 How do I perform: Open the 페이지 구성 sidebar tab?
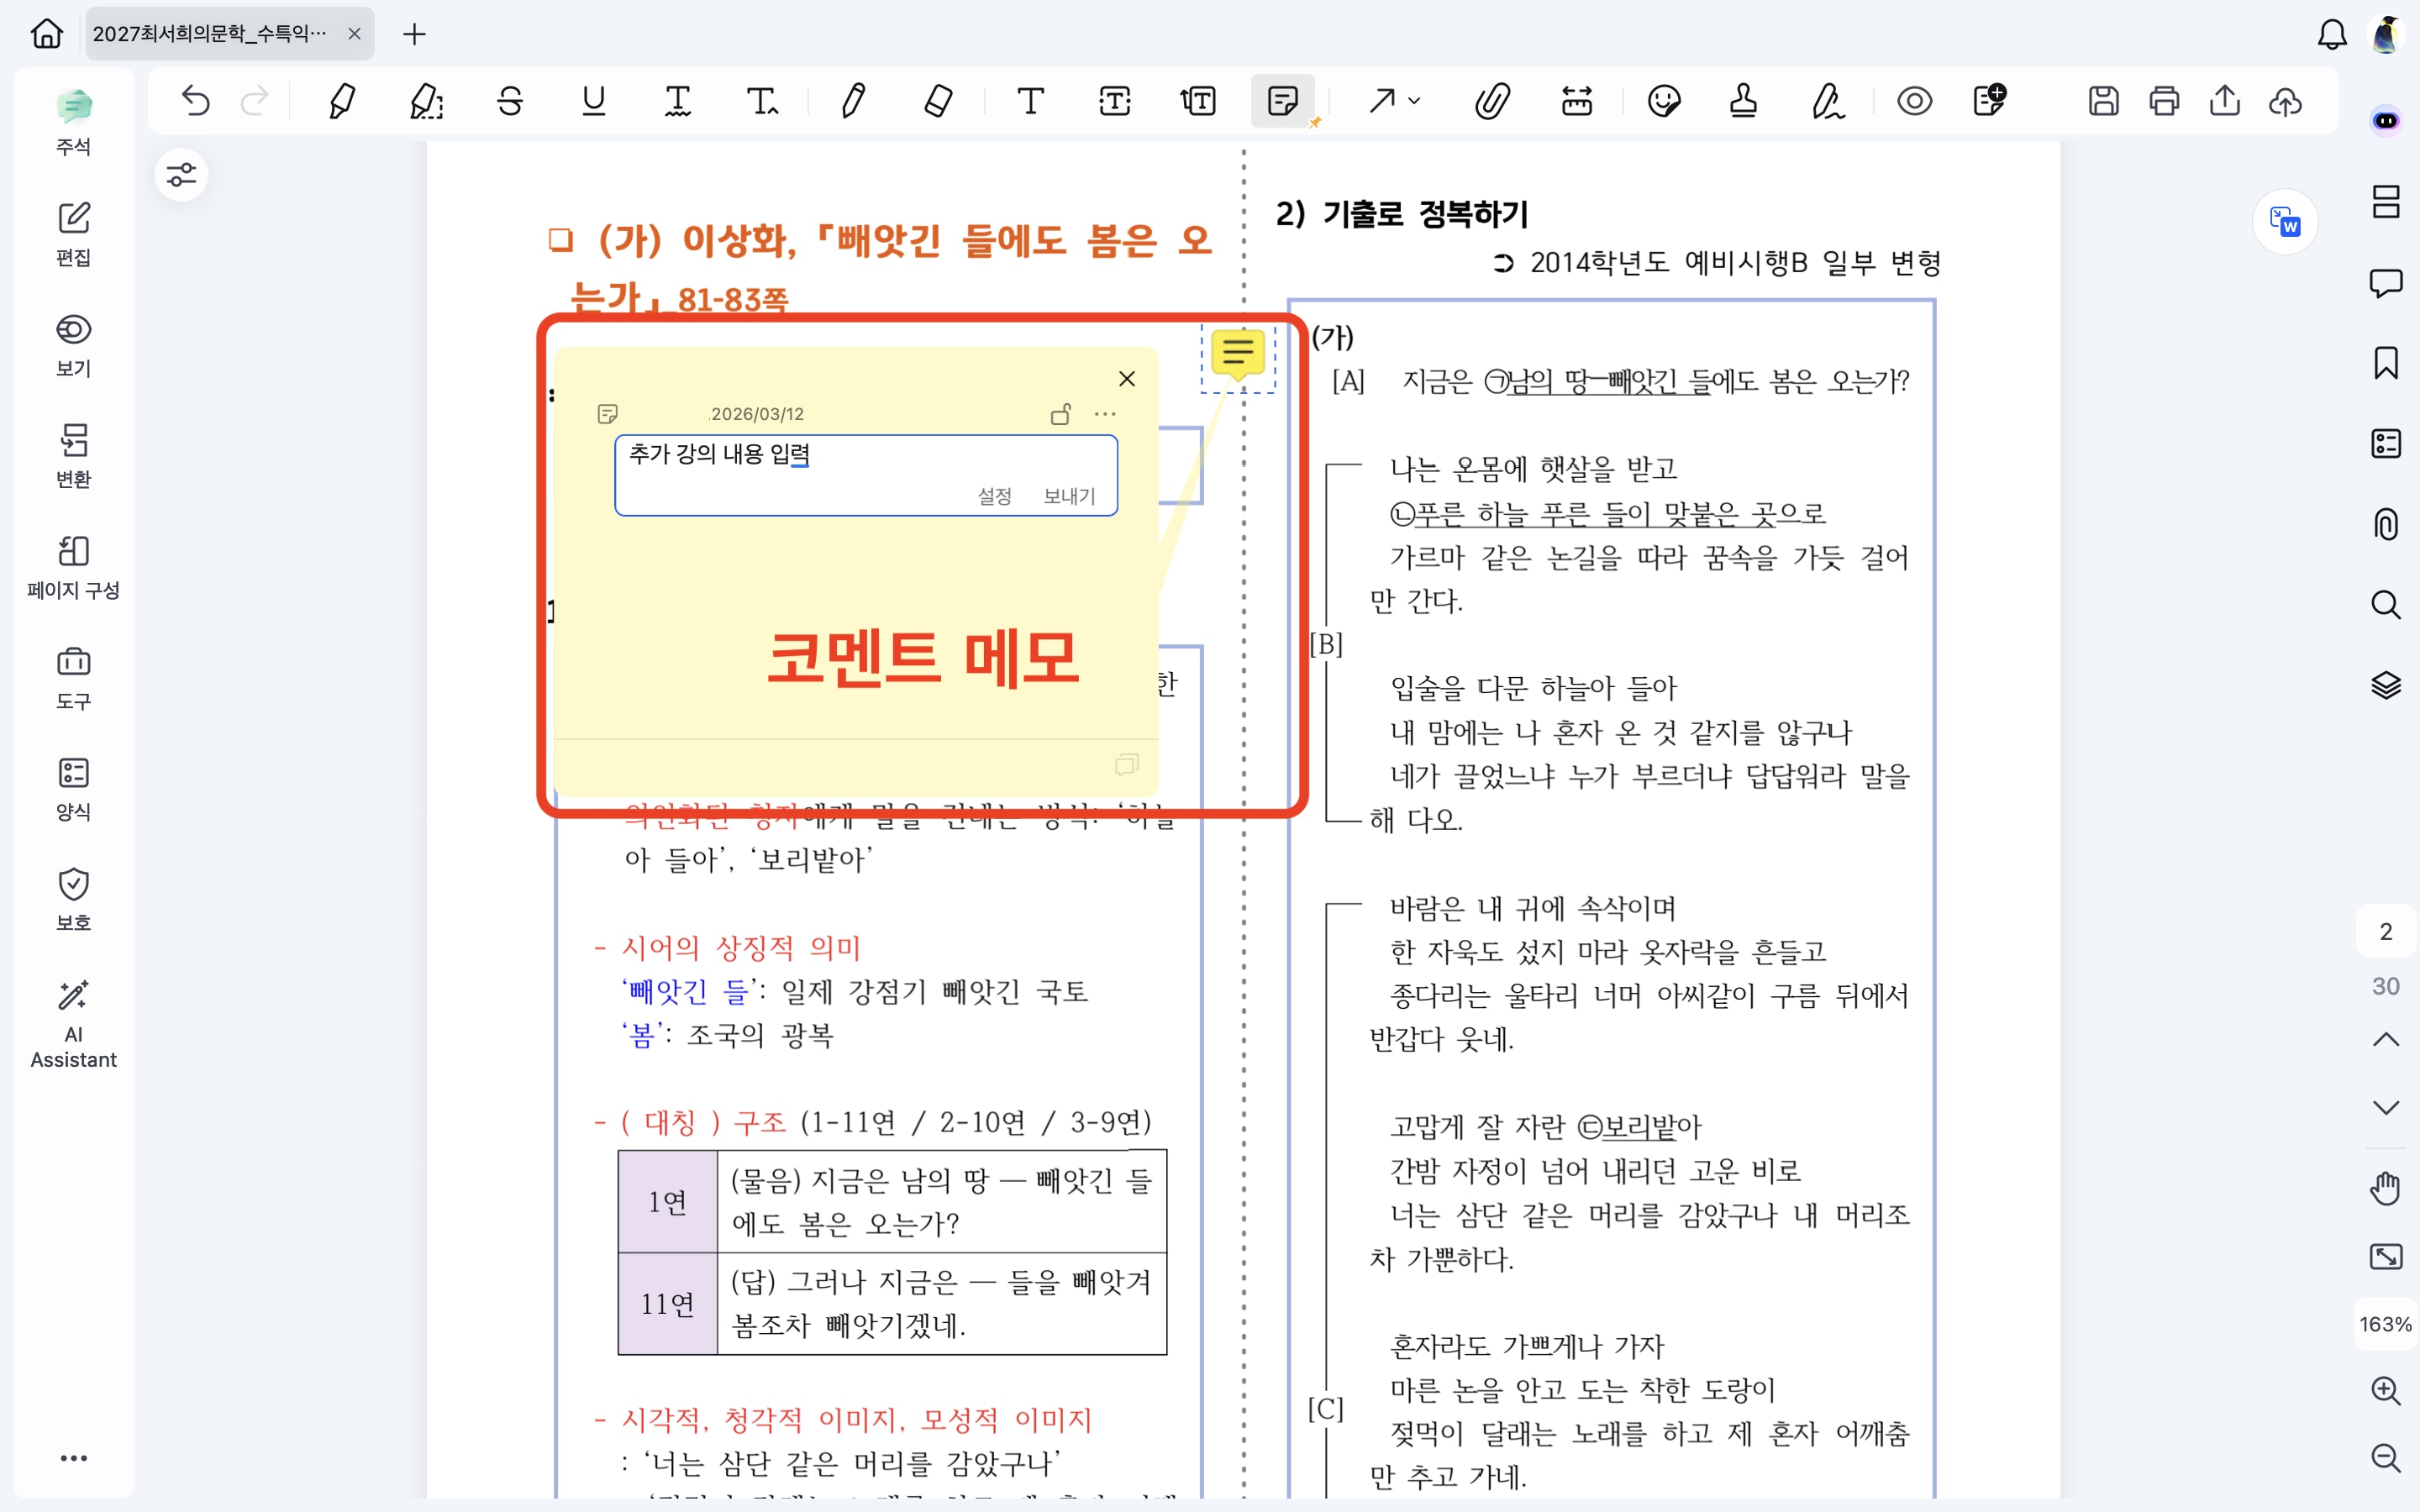point(73,567)
